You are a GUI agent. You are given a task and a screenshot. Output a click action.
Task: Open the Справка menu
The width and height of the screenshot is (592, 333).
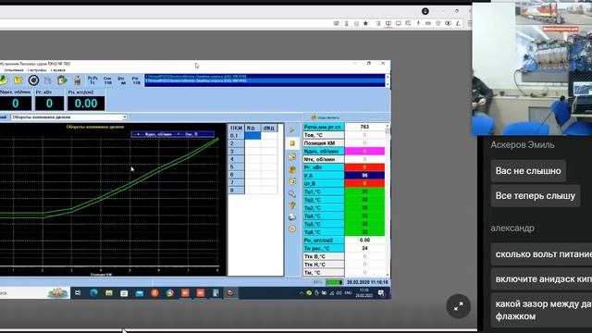[57, 70]
